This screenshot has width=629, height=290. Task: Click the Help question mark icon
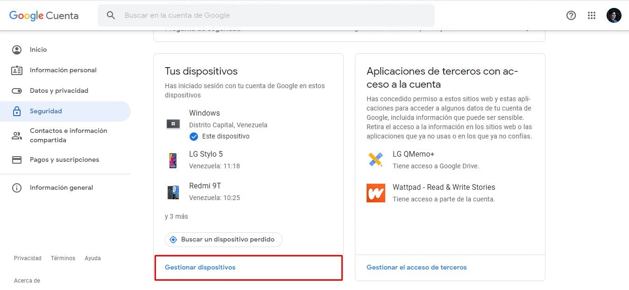click(571, 15)
